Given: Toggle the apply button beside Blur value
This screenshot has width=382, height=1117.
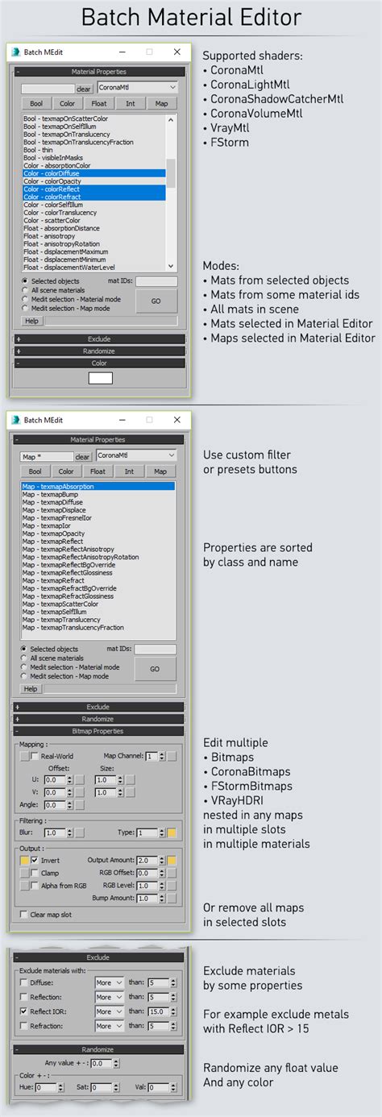Looking at the screenshot, I should pyautogui.click(x=80, y=833).
